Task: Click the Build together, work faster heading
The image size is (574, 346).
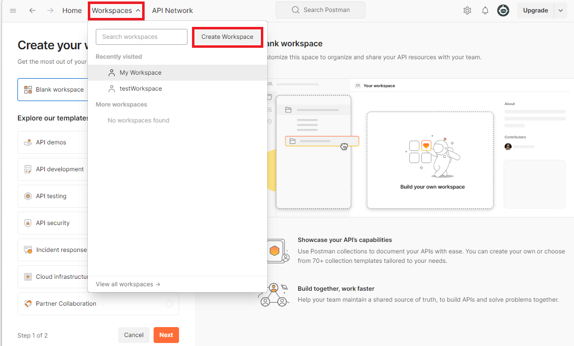Action: click(336, 289)
